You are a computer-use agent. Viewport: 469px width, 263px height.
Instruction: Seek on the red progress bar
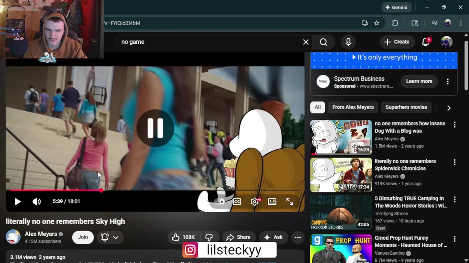tap(155, 190)
